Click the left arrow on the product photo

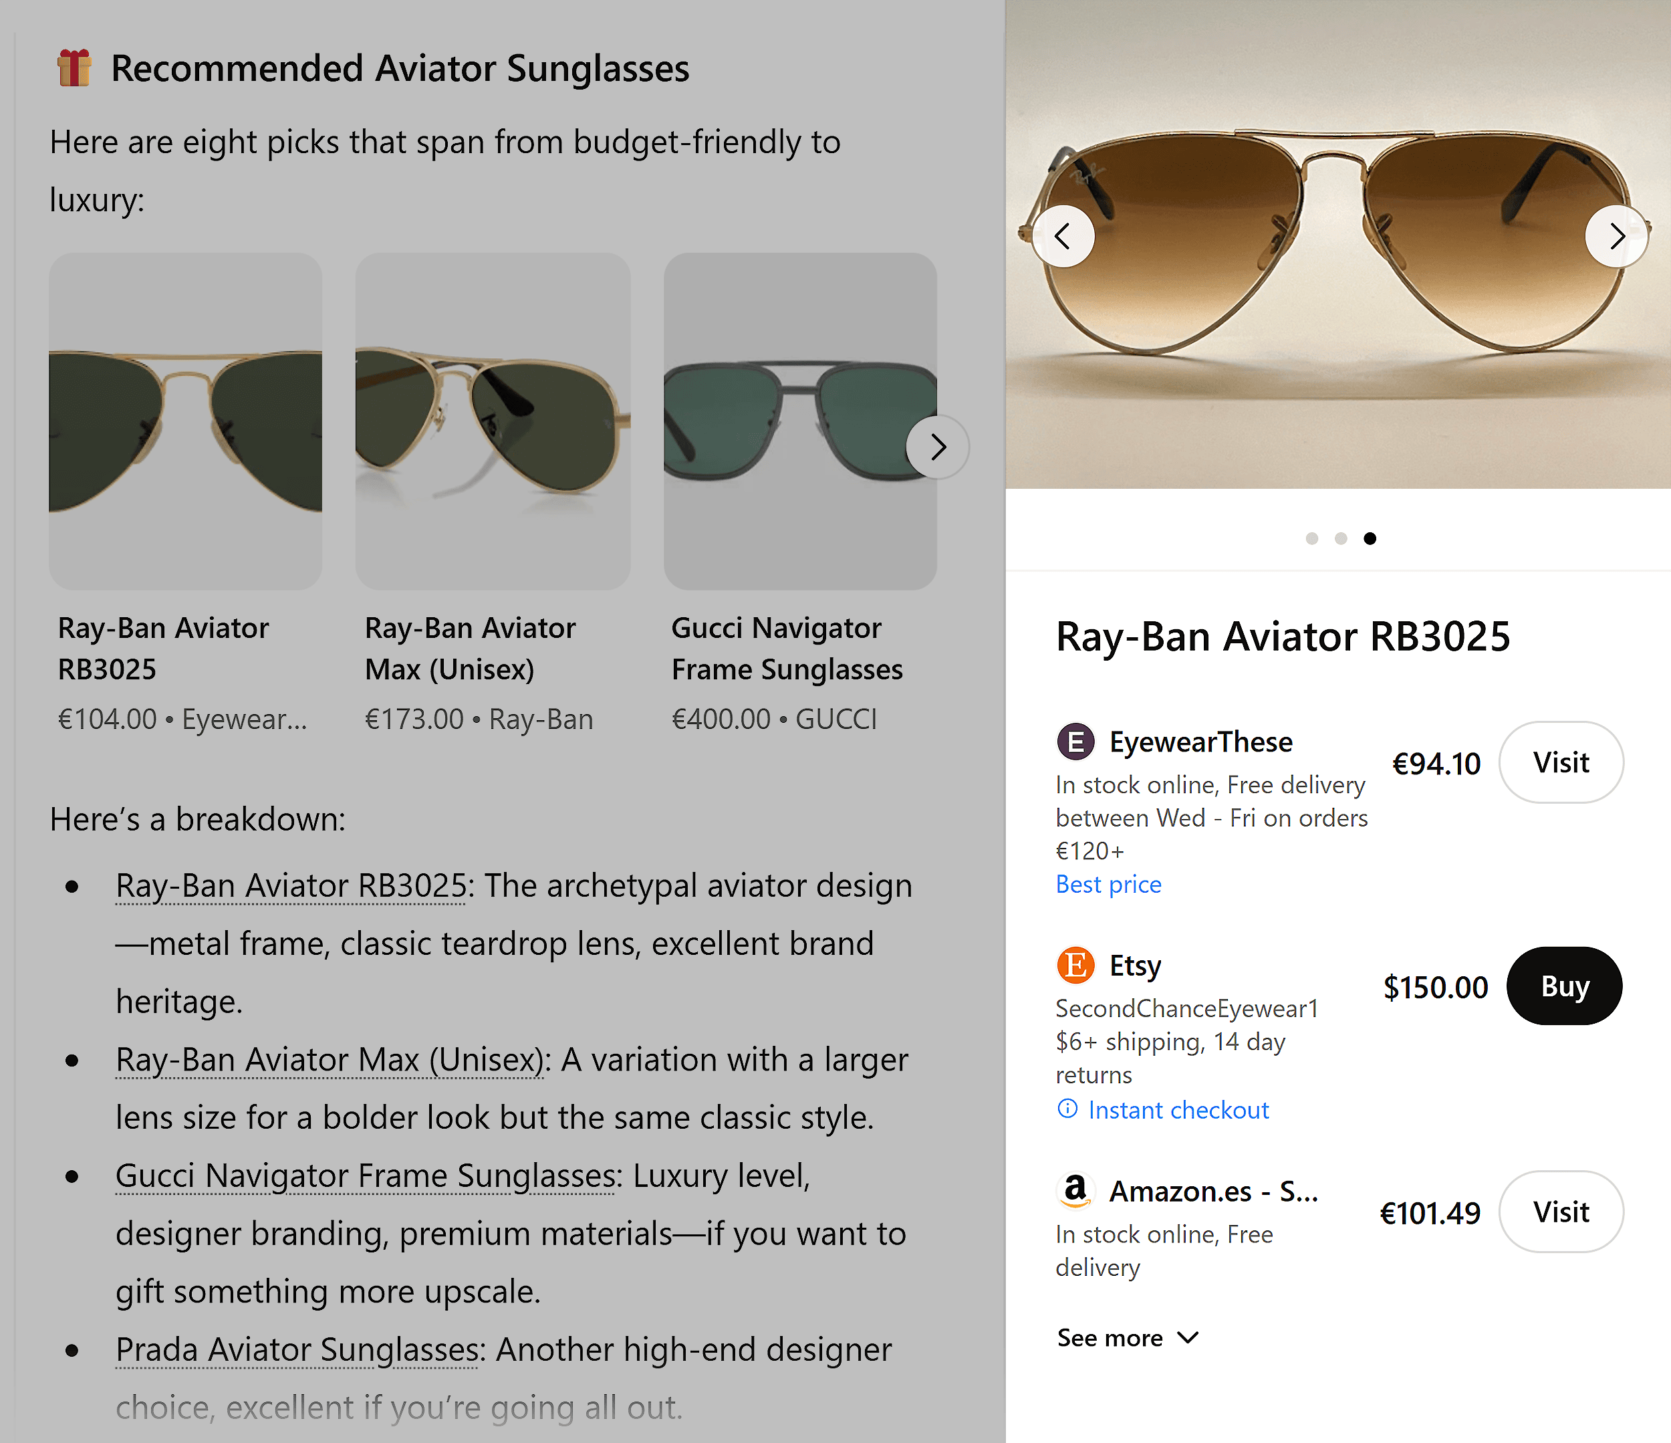click(x=1063, y=235)
